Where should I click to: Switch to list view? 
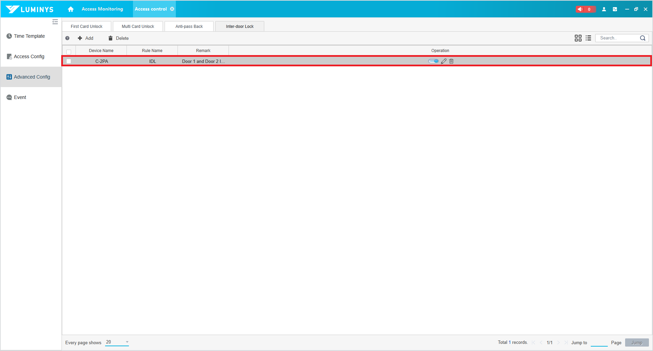588,38
